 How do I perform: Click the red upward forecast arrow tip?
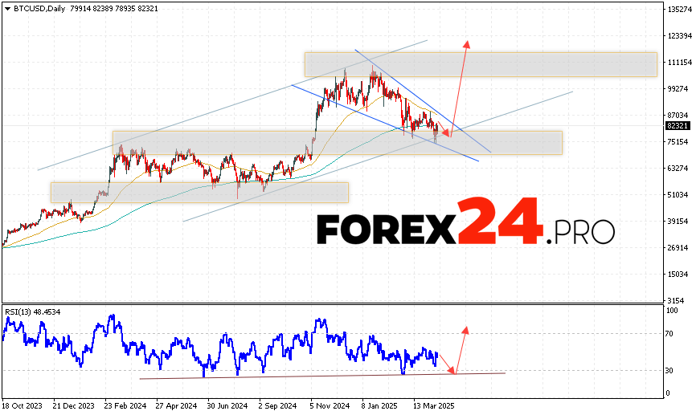[466, 43]
